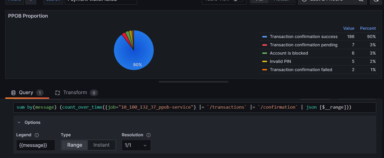Image resolution: width=384 pixels, height=158 pixels.
Task: Sort legend by Percent column header
Action: pos(368,28)
